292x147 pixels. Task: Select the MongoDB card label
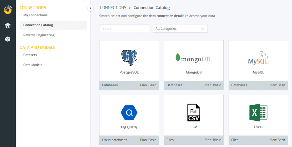pyautogui.click(x=194, y=72)
